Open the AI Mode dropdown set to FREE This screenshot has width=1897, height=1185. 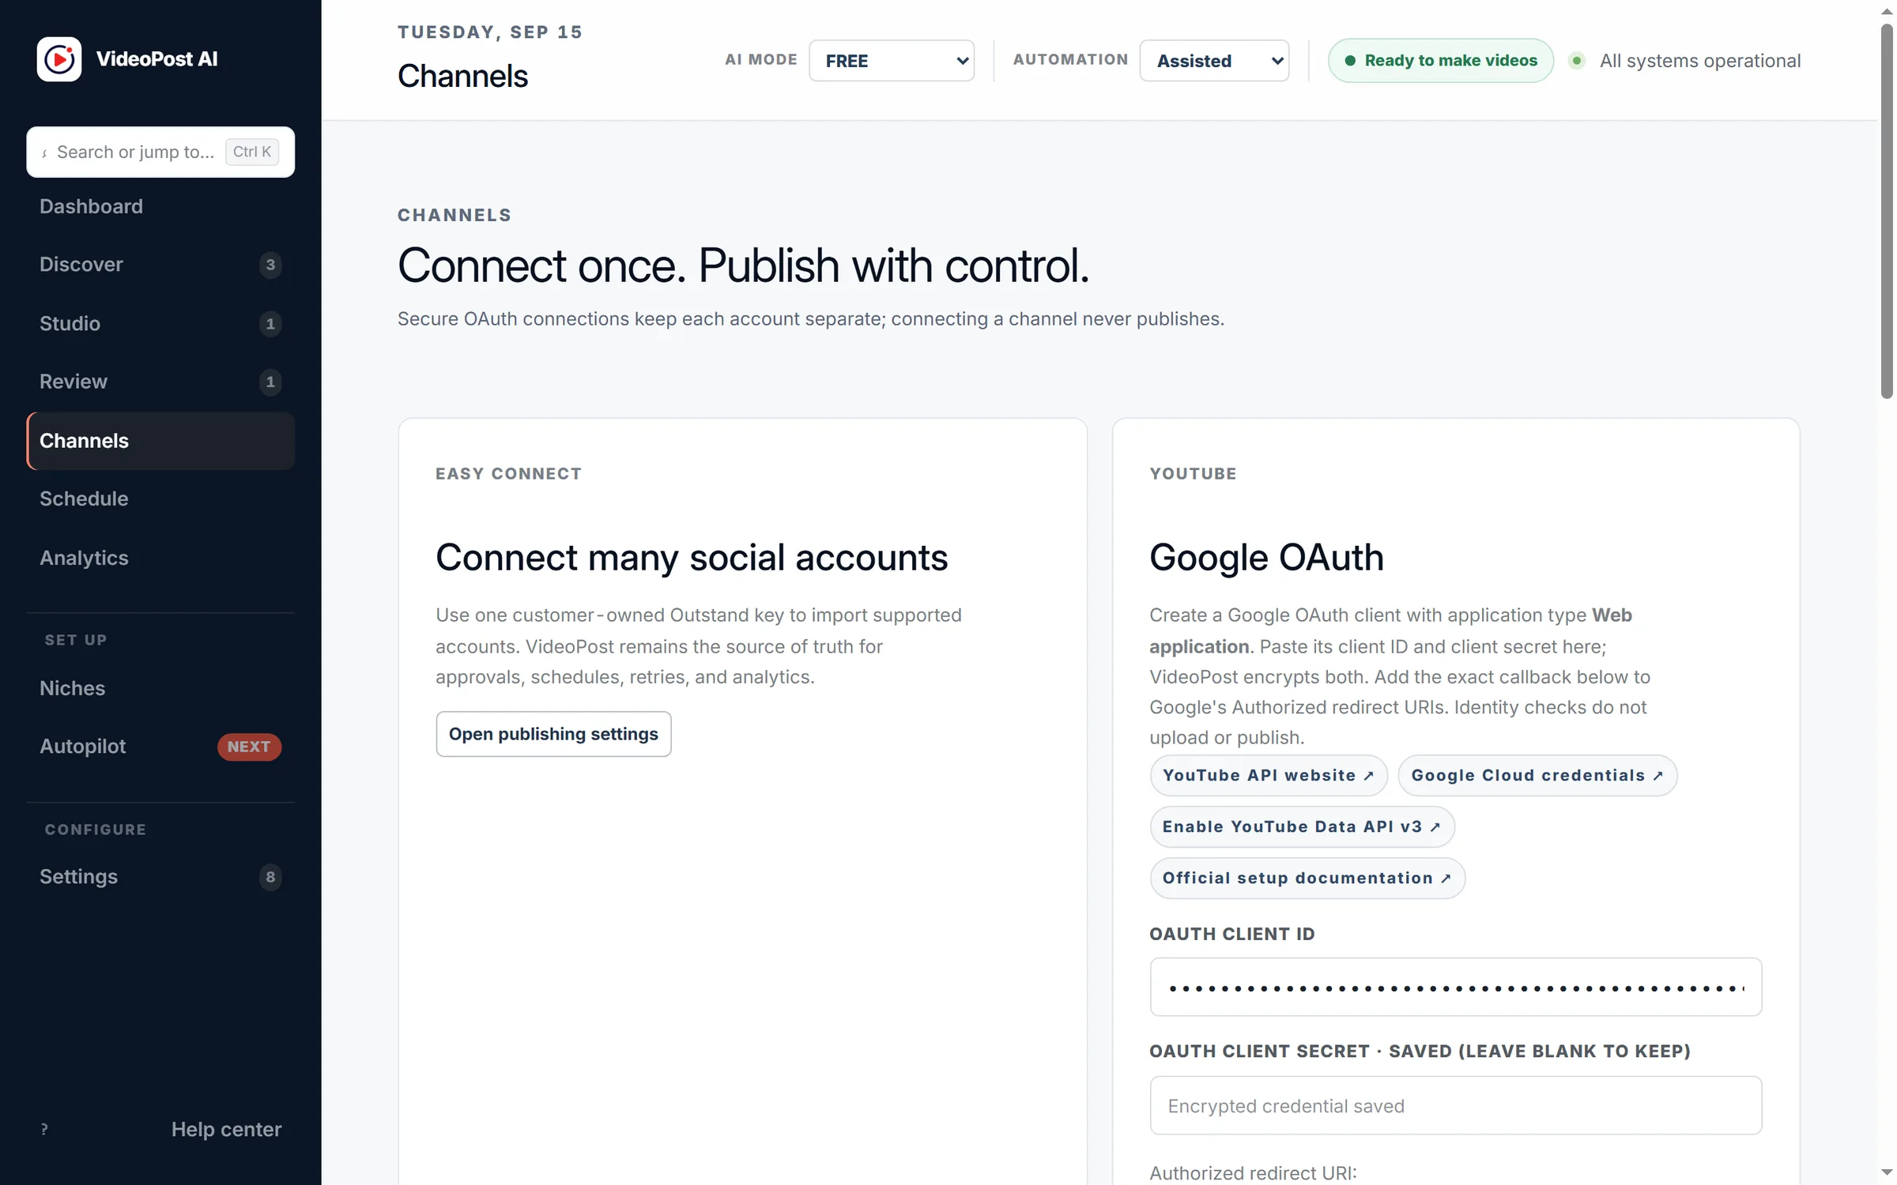point(892,61)
